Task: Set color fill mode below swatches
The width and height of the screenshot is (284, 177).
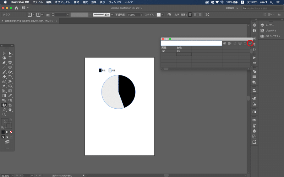Action: (3, 132)
